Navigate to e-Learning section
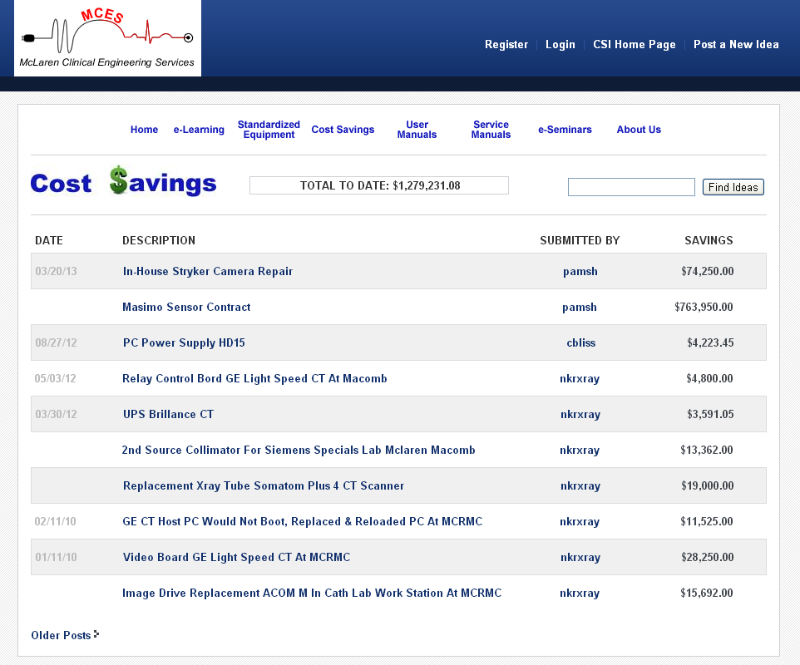Image resolution: width=800 pixels, height=665 pixels. 199,130
